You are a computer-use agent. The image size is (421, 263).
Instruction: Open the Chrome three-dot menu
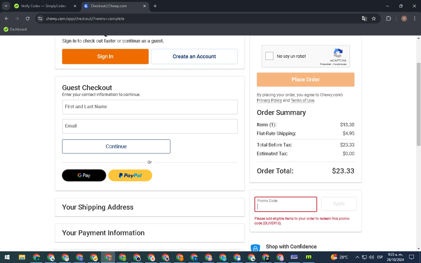(415, 19)
